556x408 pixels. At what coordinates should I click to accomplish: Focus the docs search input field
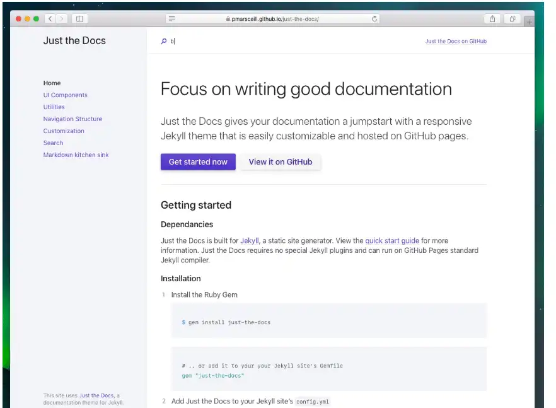pos(284,41)
